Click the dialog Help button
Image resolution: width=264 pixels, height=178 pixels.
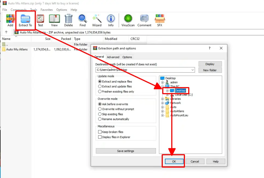coord(216,162)
